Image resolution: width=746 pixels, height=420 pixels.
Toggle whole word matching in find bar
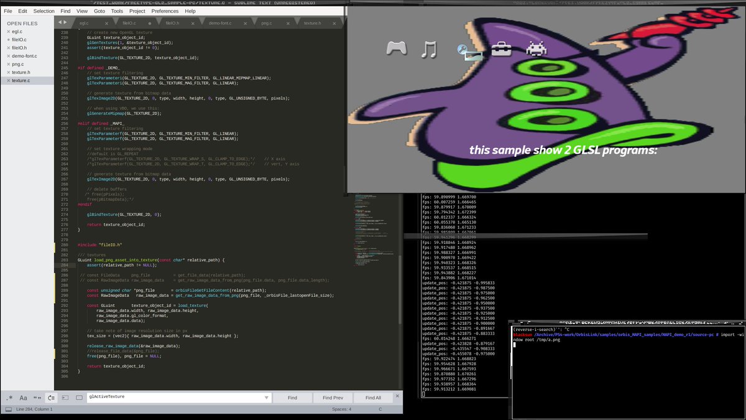37,398
